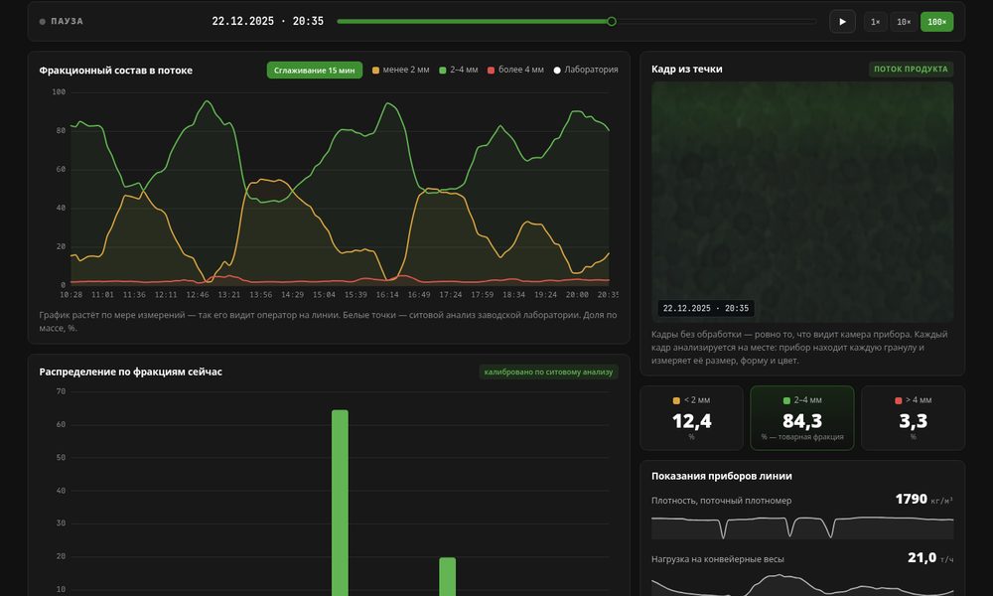Click the 'Распределение по фракциям сейчас' title

tap(130, 372)
